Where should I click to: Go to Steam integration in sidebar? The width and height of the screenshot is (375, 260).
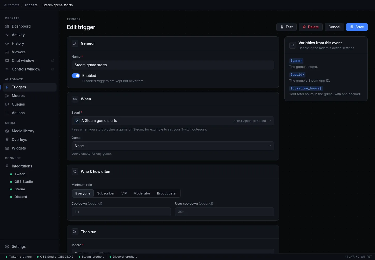click(20, 189)
